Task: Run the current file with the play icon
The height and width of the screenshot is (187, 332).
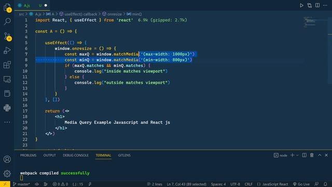Action: click(x=301, y=6)
